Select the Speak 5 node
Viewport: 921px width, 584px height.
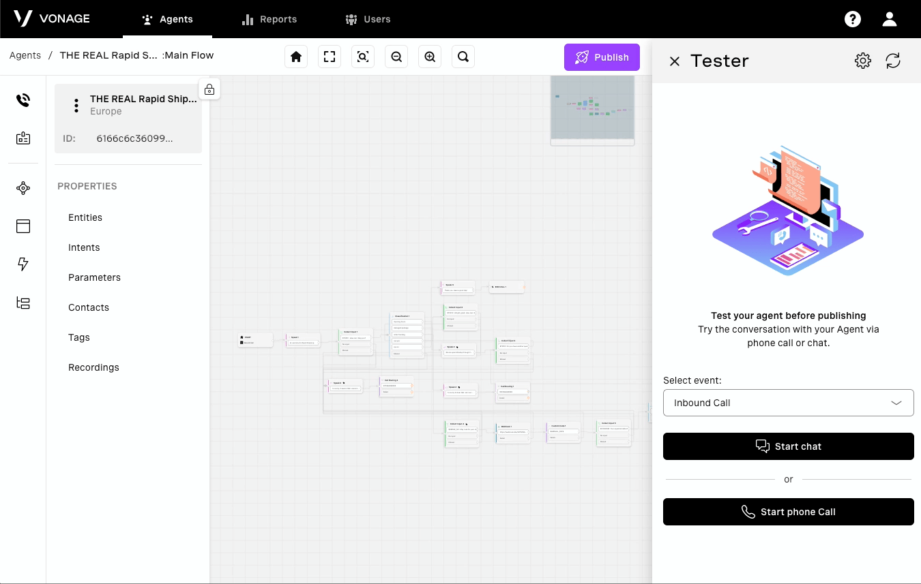coord(458,288)
